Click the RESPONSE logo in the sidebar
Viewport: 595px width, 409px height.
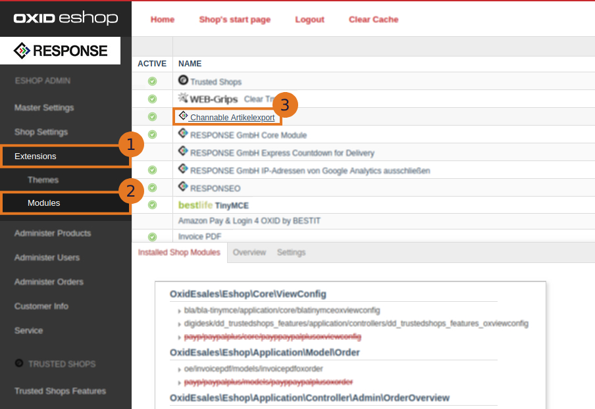coord(61,51)
